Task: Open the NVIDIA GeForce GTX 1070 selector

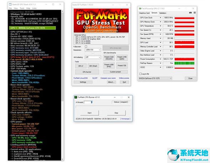Action: coord(155,78)
